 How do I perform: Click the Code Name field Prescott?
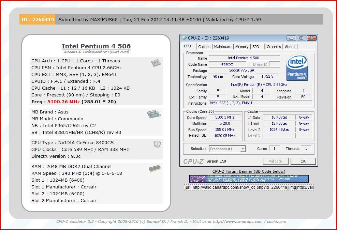tap(228, 64)
